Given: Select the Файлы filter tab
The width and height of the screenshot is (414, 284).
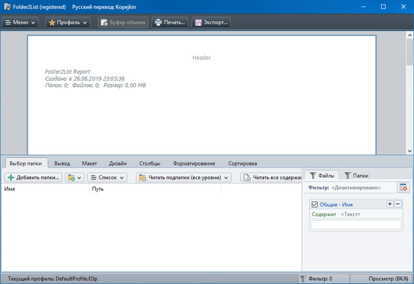Looking at the screenshot, I should point(321,175).
